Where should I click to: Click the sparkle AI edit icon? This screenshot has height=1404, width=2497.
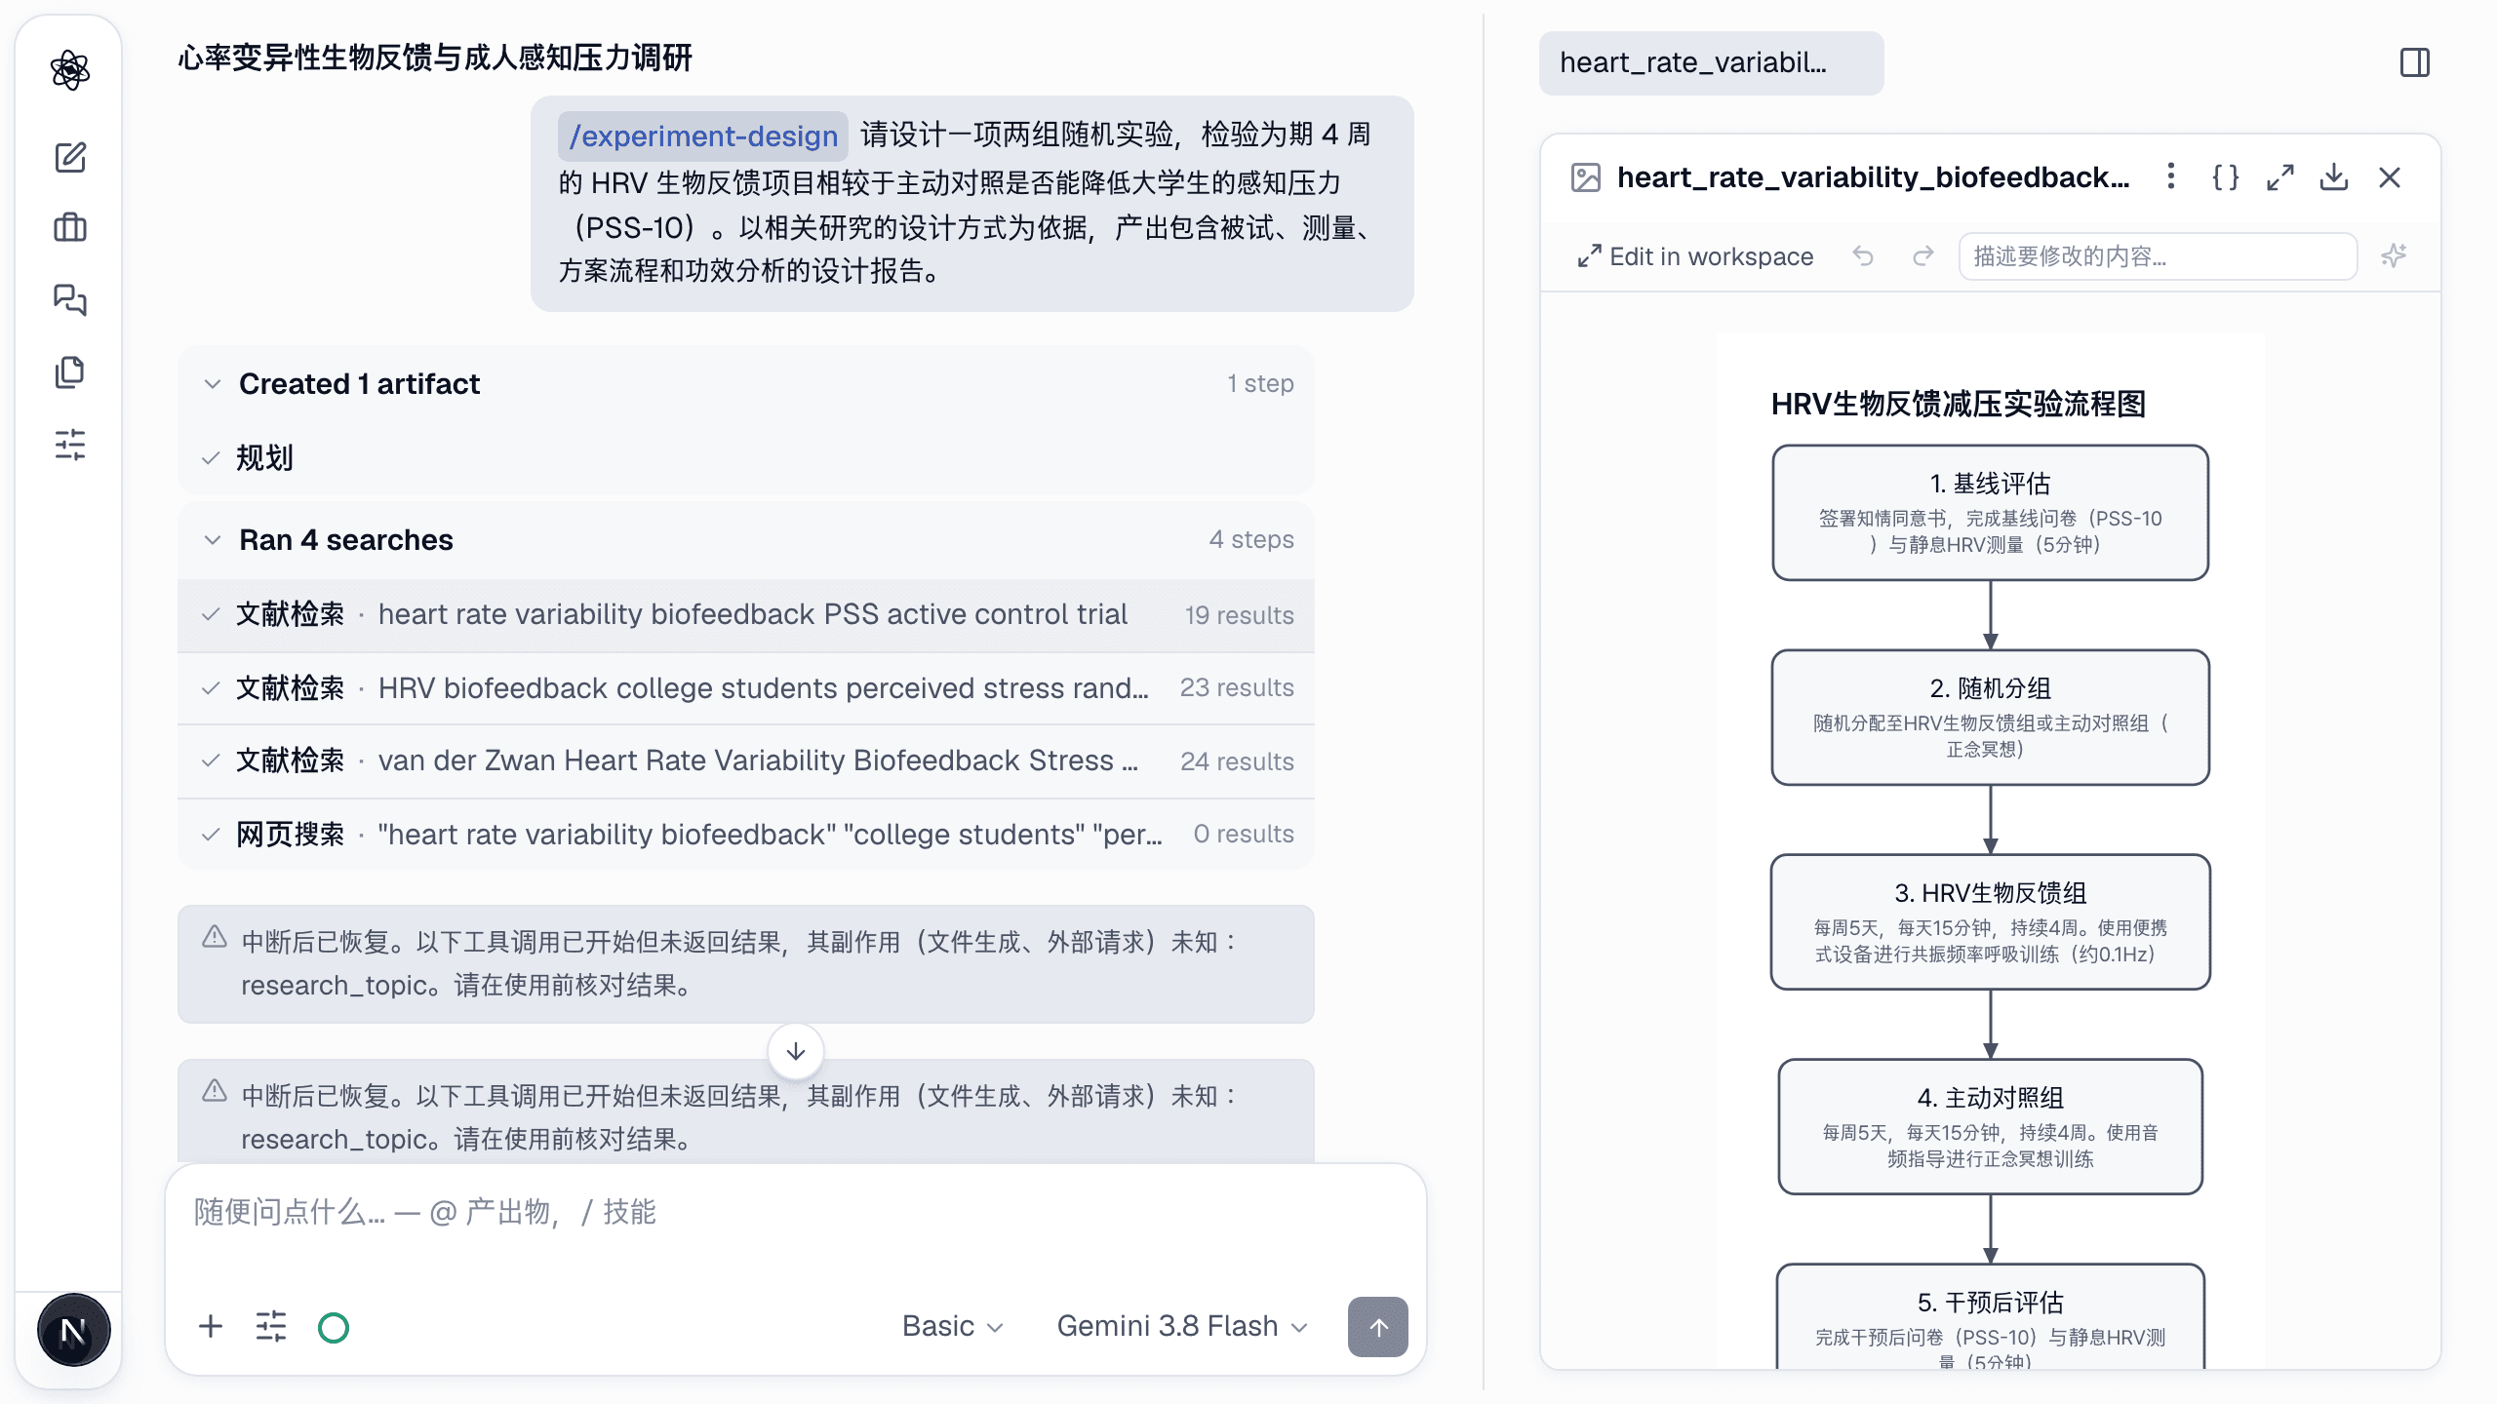(x=2394, y=256)
